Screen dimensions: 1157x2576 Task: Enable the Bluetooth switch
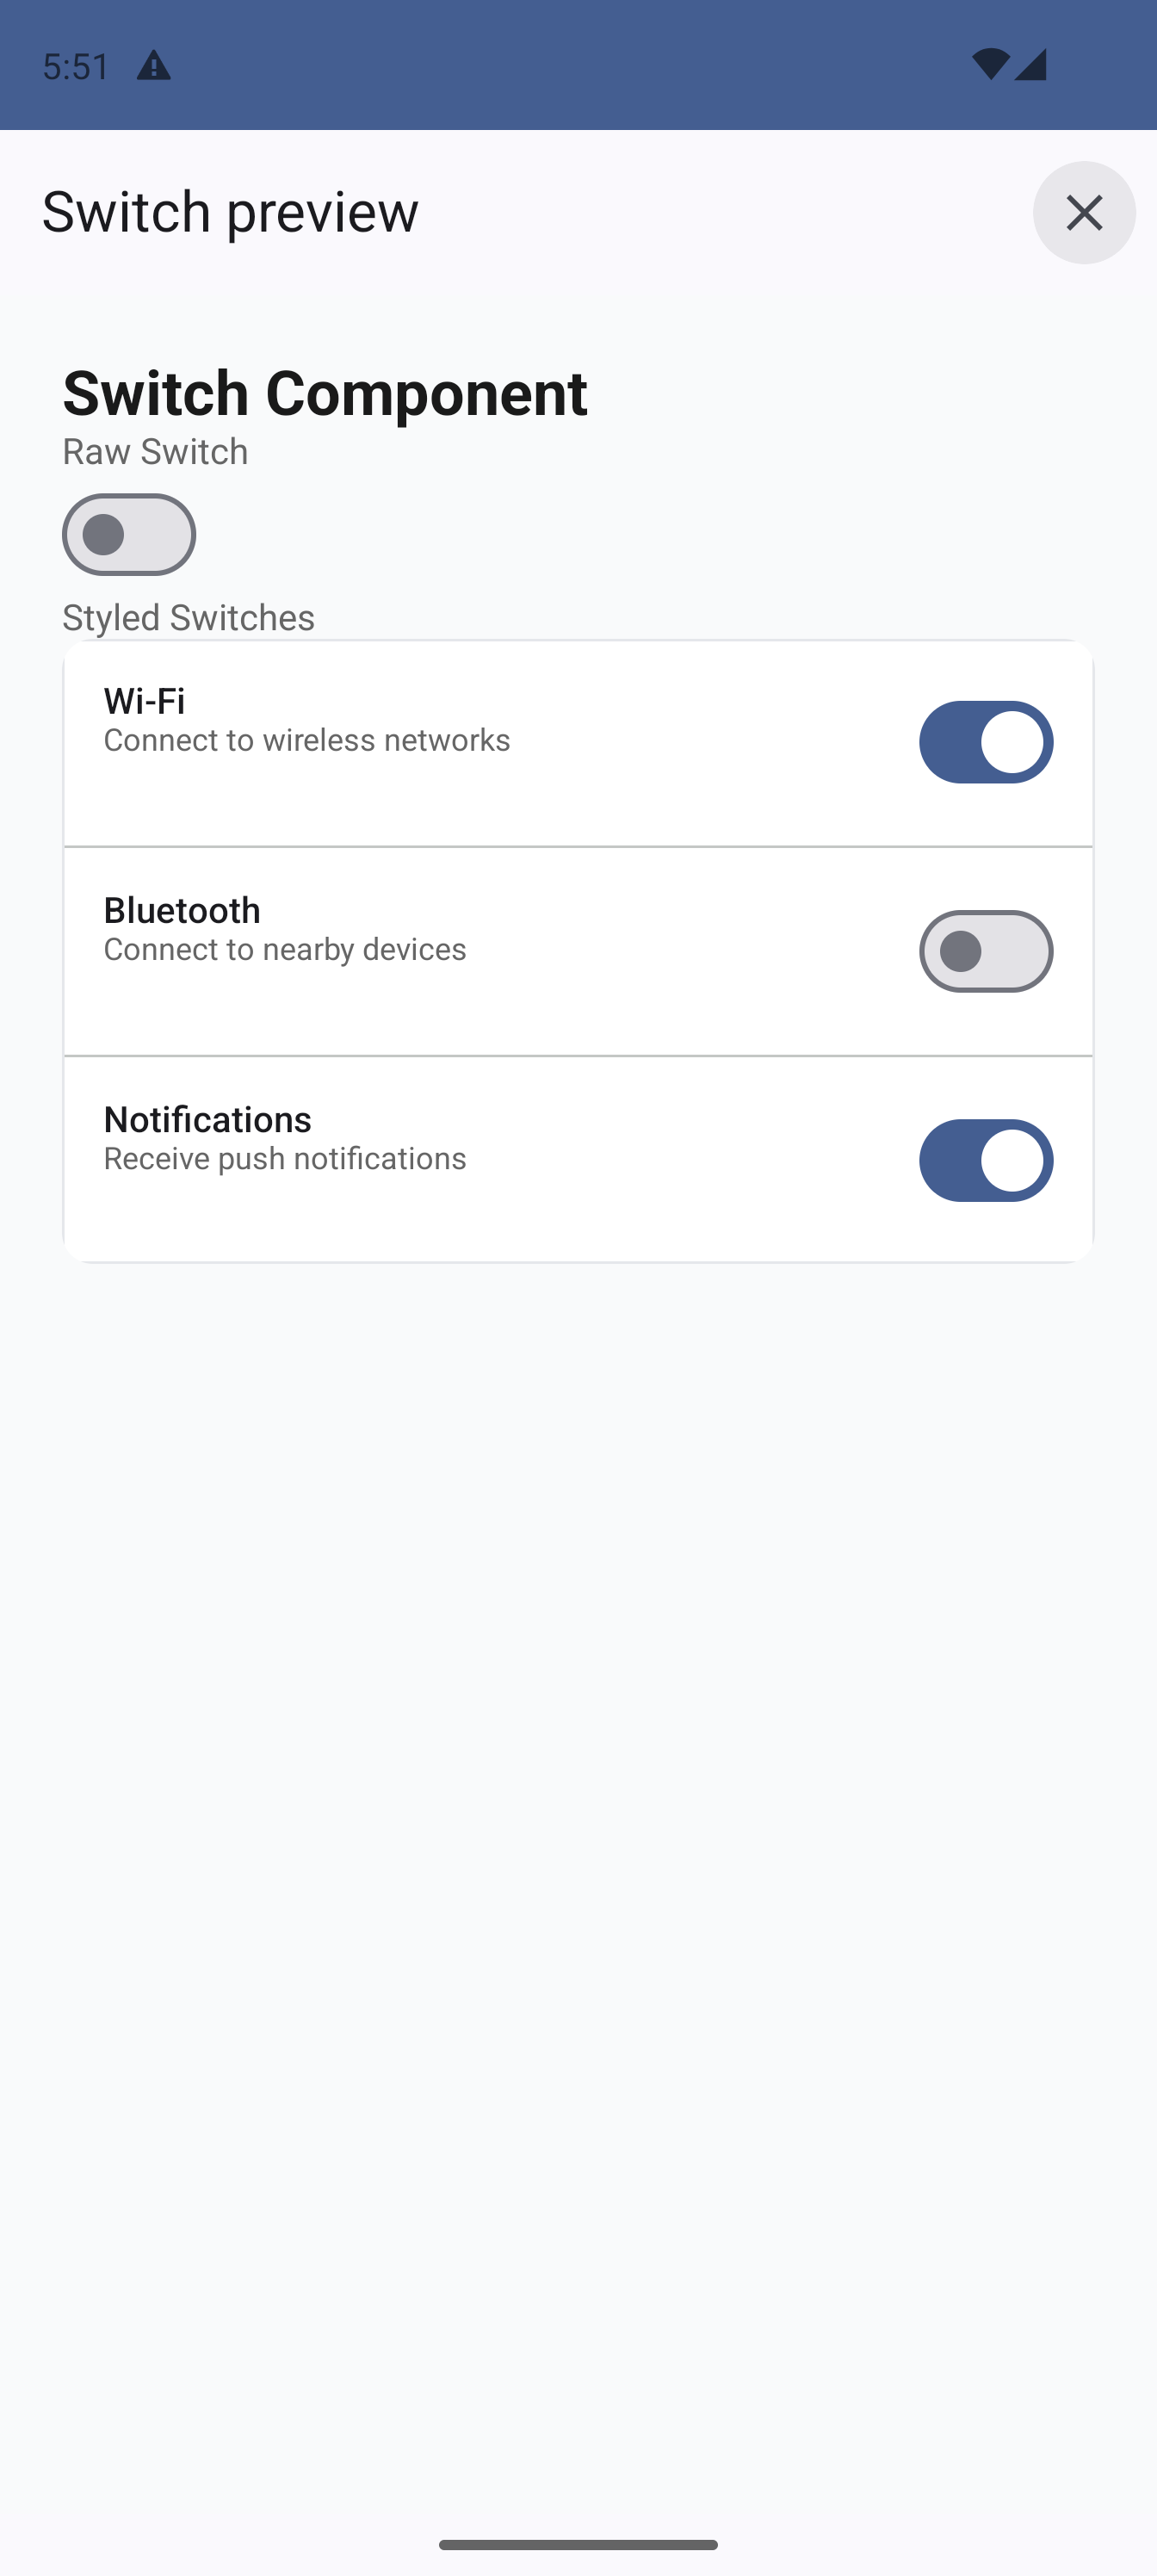pyautogui.click(x=985, y=951)
